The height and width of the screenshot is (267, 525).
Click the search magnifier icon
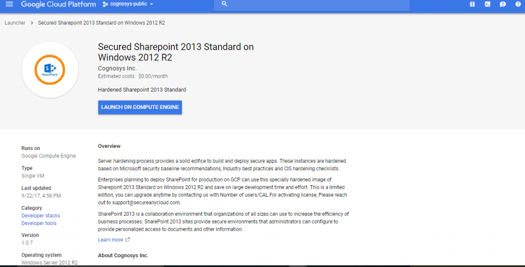[x=225, y=4]
